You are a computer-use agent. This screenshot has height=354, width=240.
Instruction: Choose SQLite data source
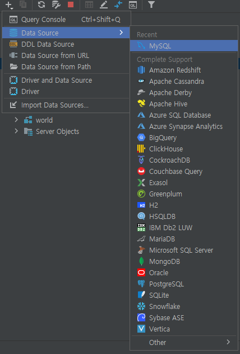click(x=184, y=295)
